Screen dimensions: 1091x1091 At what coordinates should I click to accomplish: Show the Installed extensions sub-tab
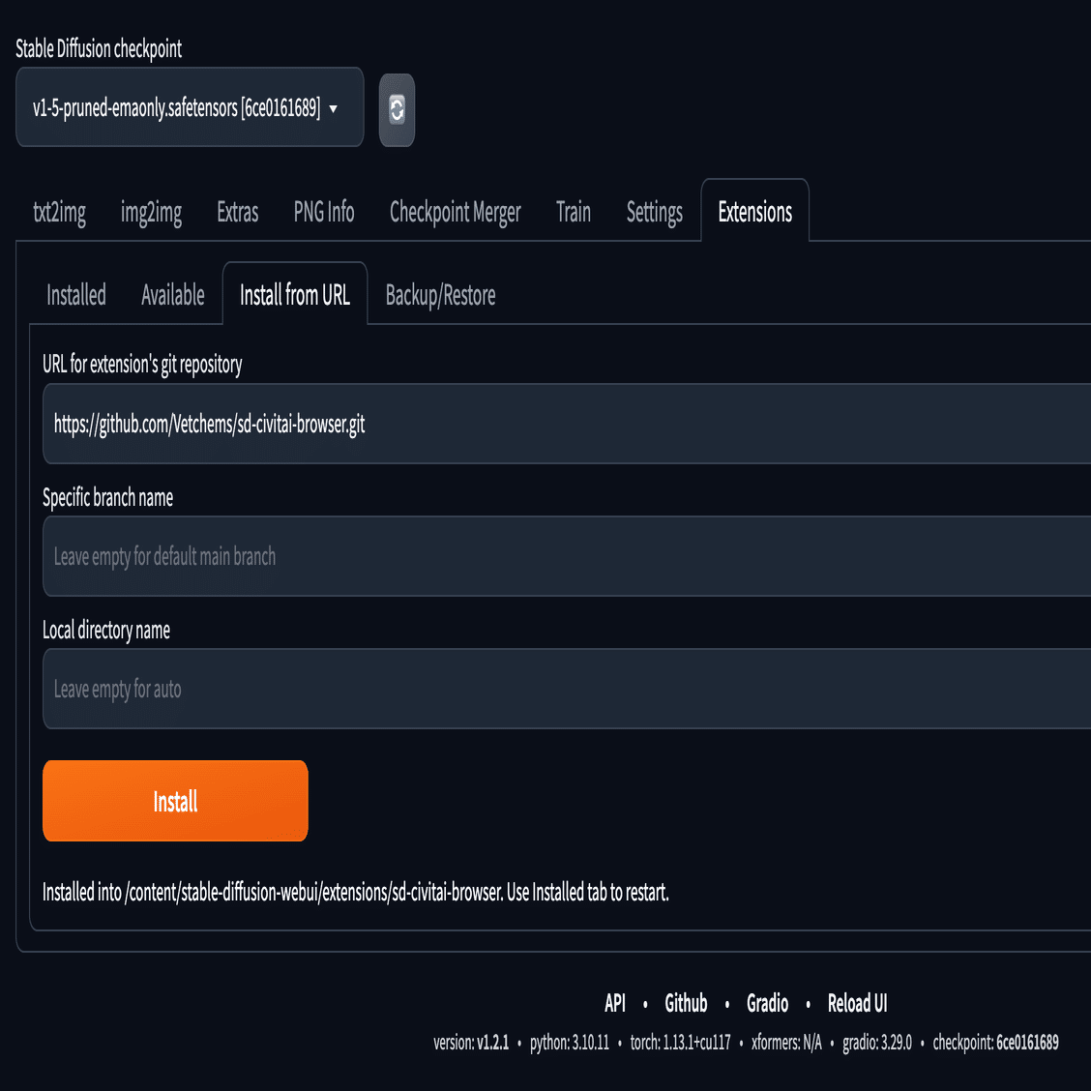coord(76,295)
